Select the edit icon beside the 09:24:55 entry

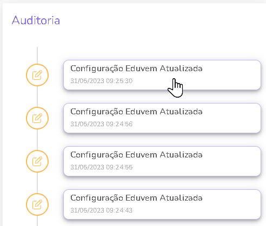[37, 161]
